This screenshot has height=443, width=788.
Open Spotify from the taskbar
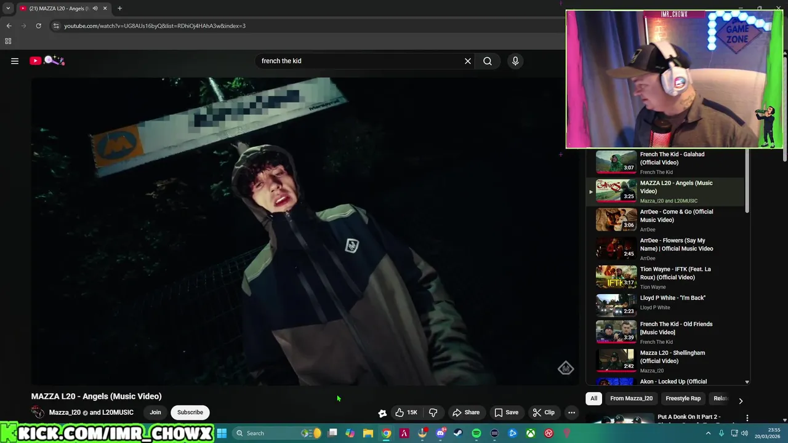(476, 433)
